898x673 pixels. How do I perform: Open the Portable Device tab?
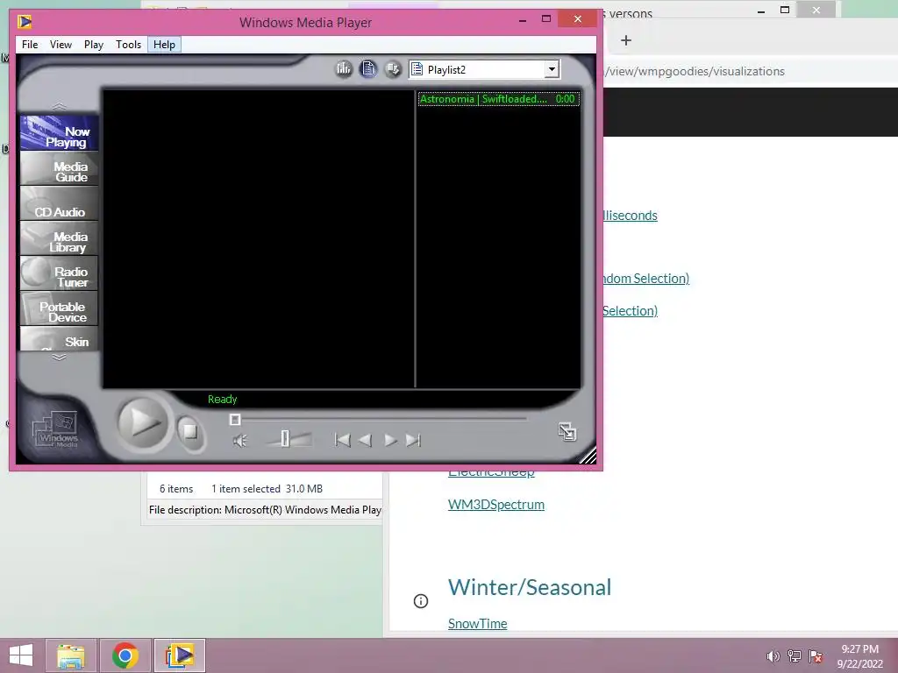click(x=59, y=308)
